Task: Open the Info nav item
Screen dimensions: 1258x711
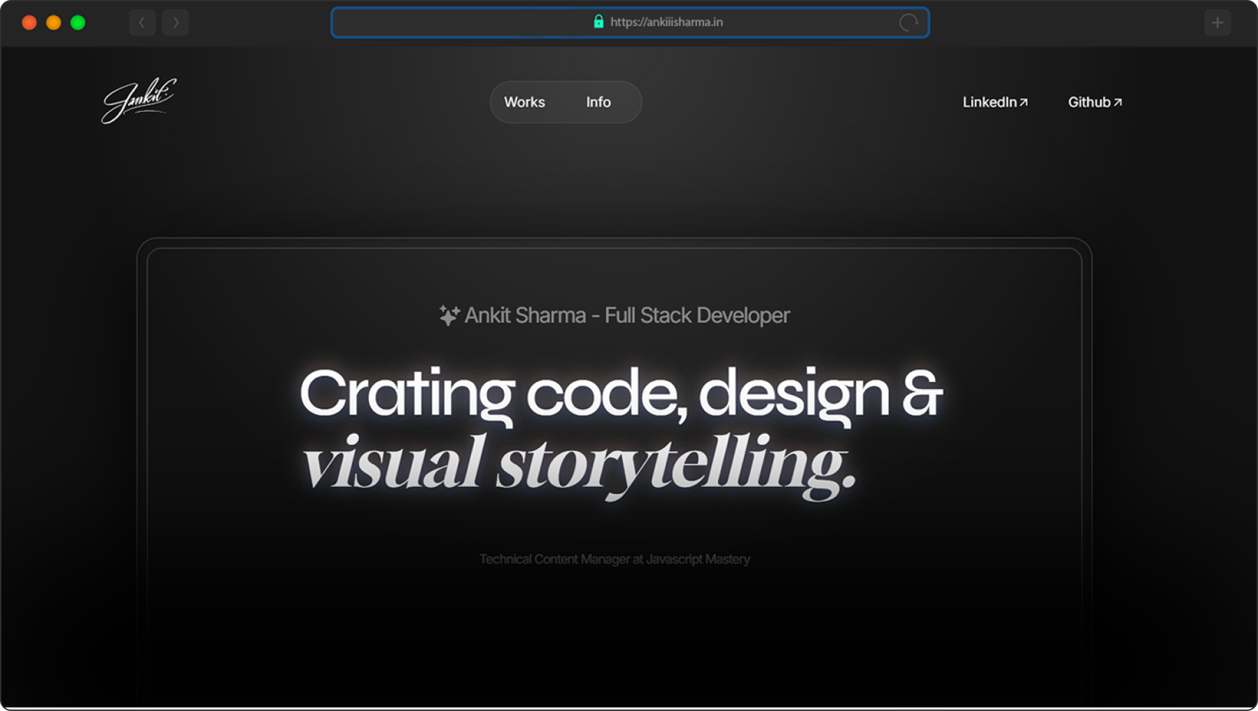Action: coord(598,102)
